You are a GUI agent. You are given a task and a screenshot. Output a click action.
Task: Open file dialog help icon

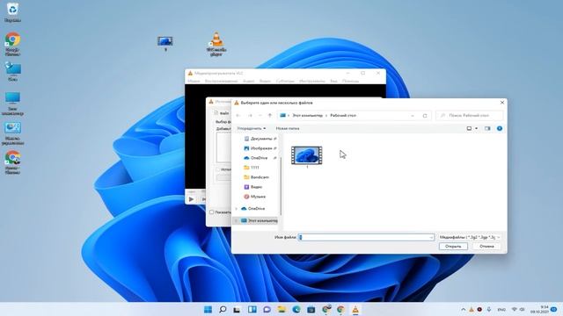(500, 128)
